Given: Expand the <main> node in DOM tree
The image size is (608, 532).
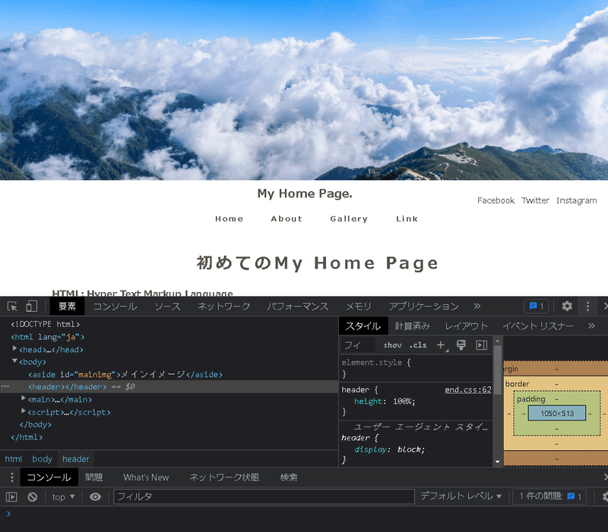Looking at the screenshot, I should (24, 398).
